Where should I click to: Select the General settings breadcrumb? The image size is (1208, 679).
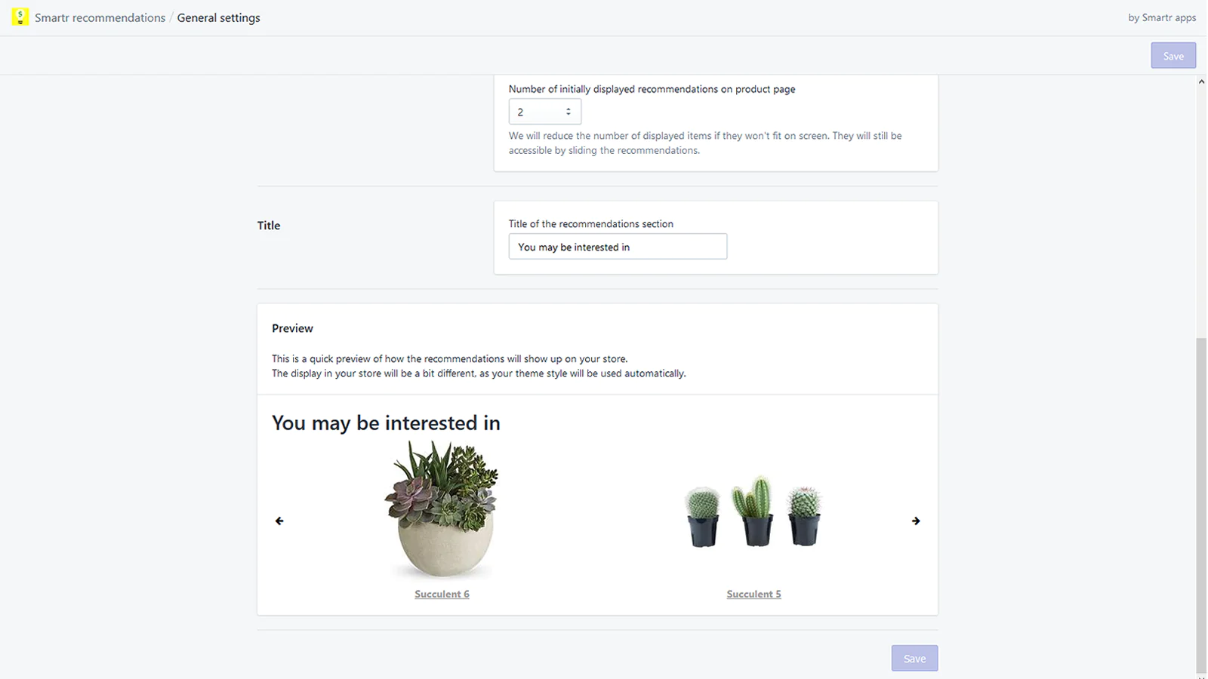[x=219, y=17]
